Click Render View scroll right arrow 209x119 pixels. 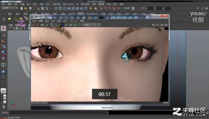167,103
